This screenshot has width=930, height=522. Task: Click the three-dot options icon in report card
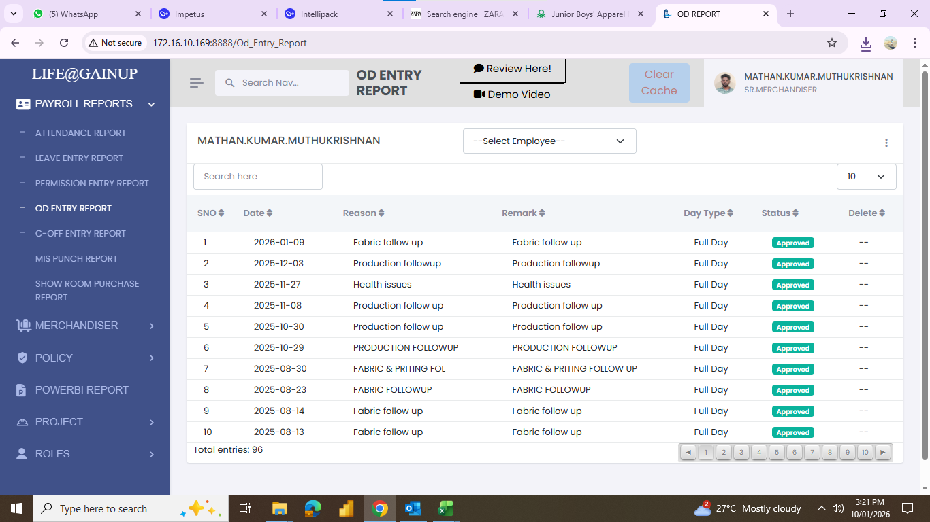[886, 143]
